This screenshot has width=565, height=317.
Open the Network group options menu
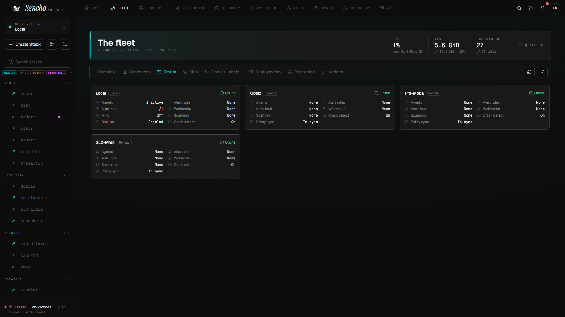pyautogui.click(x=59, y=233)
